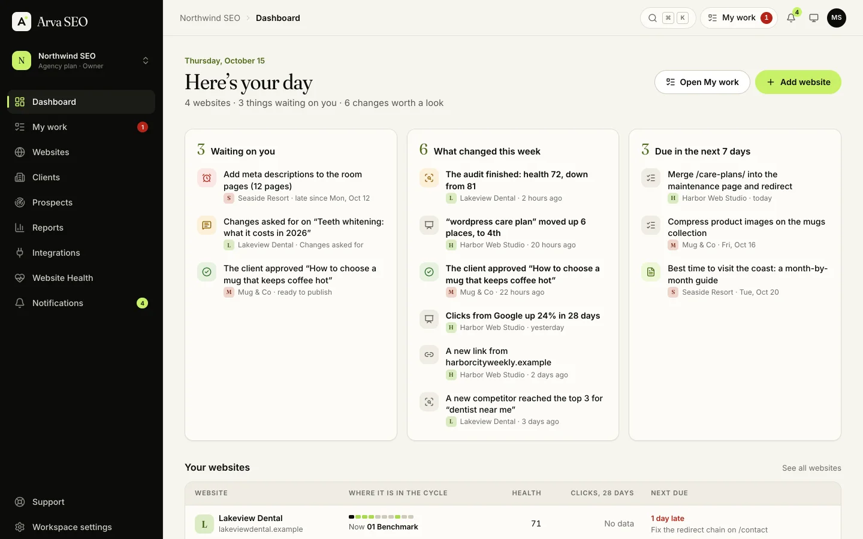This screenshot has height=539, width=863.
Task: Click the Lakeview Dental website name in table
Action: (251, 518)
